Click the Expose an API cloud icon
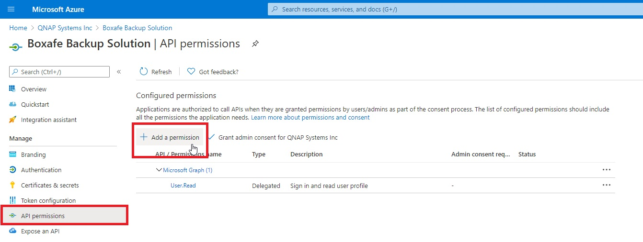Screen dimensions: 643x242 point(13,231)
